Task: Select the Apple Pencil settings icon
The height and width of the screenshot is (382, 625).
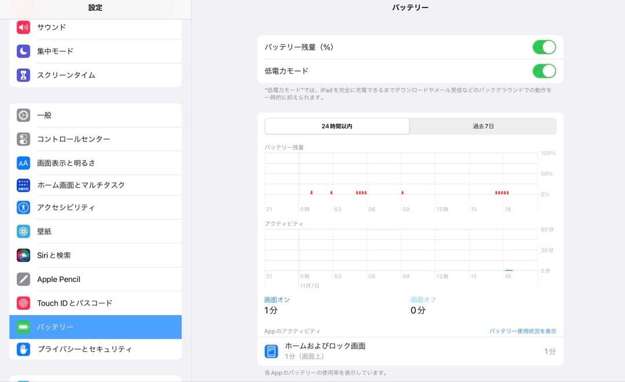Action: (23, 279)
